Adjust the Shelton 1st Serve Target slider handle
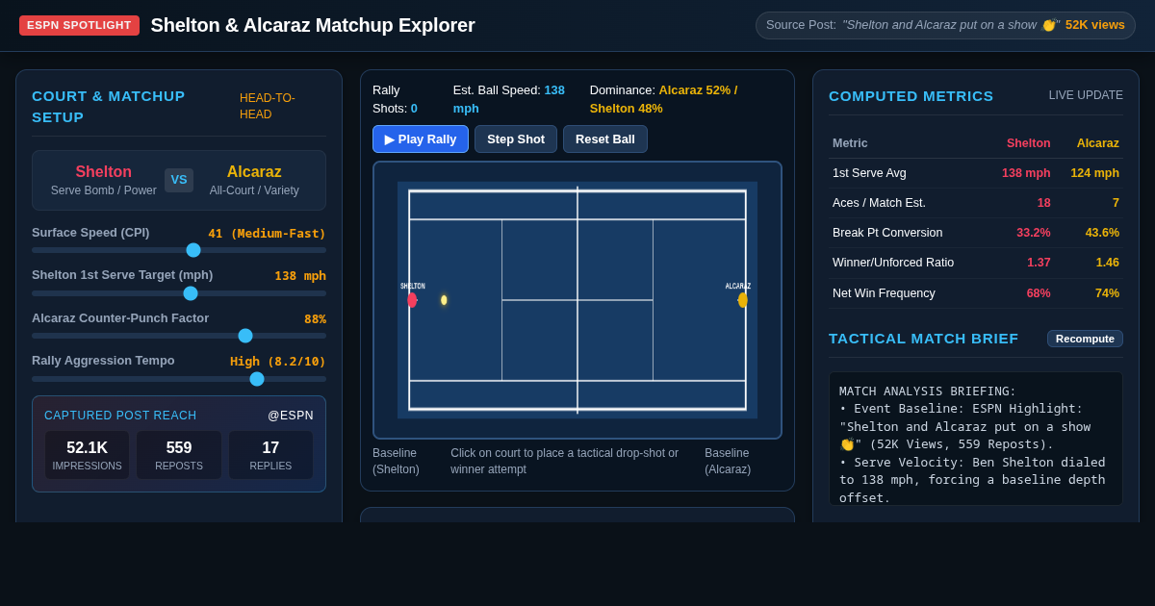Screen dimensions: 1155x606 coord(191,293)
